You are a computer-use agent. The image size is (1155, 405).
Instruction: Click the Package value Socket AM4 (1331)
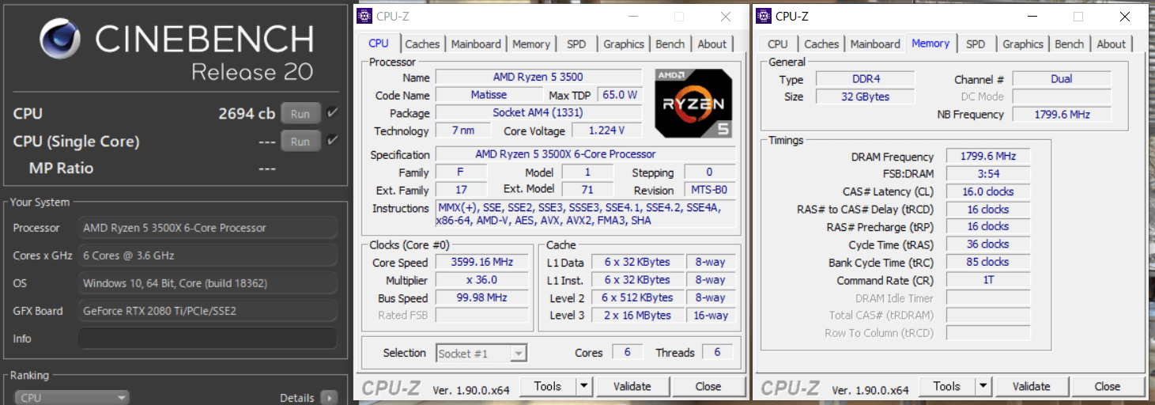[x=538, y=112]
